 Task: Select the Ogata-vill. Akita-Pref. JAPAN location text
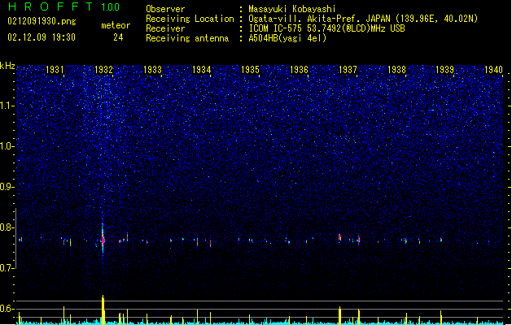pyautogui.click(x=363, y=19)
